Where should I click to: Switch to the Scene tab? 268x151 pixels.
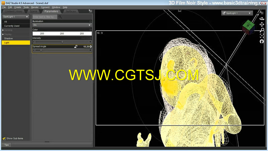click(33, 11)
